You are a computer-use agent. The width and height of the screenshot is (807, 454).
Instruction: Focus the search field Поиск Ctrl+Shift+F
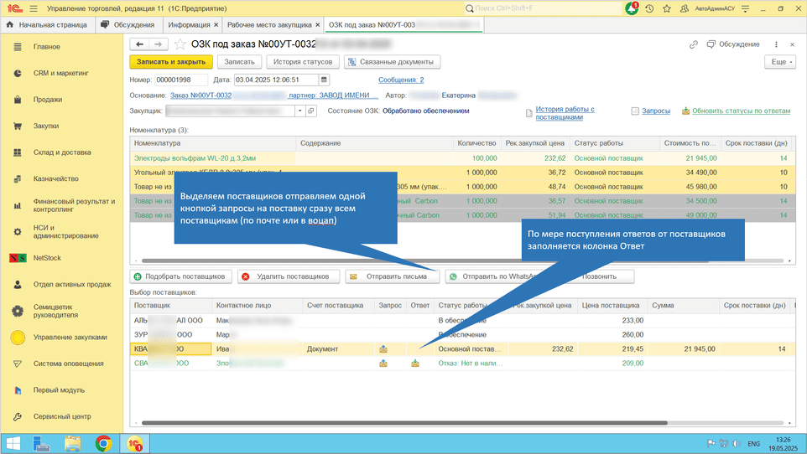[543, 8]
